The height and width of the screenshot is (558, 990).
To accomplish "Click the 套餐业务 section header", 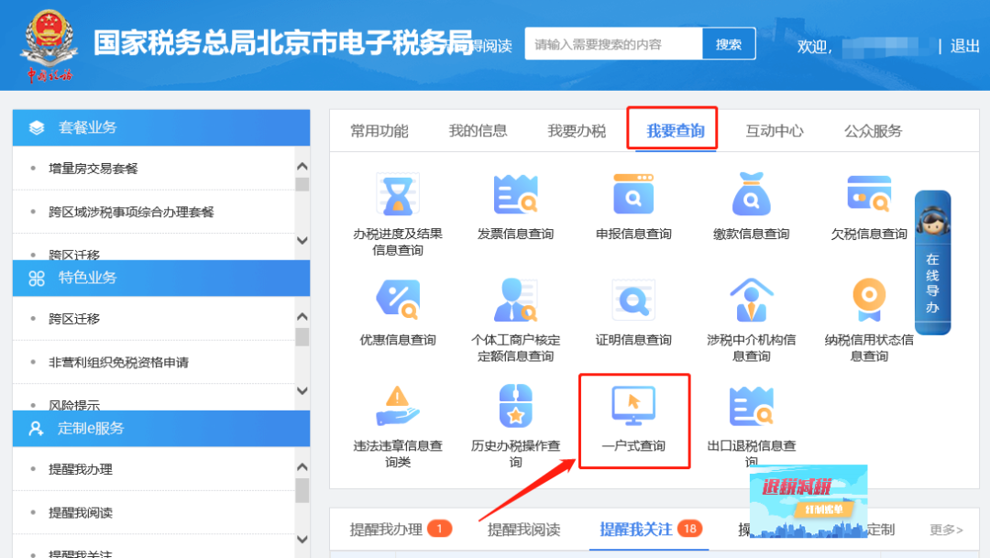I will pyautogui.click(x=161, y=127).
